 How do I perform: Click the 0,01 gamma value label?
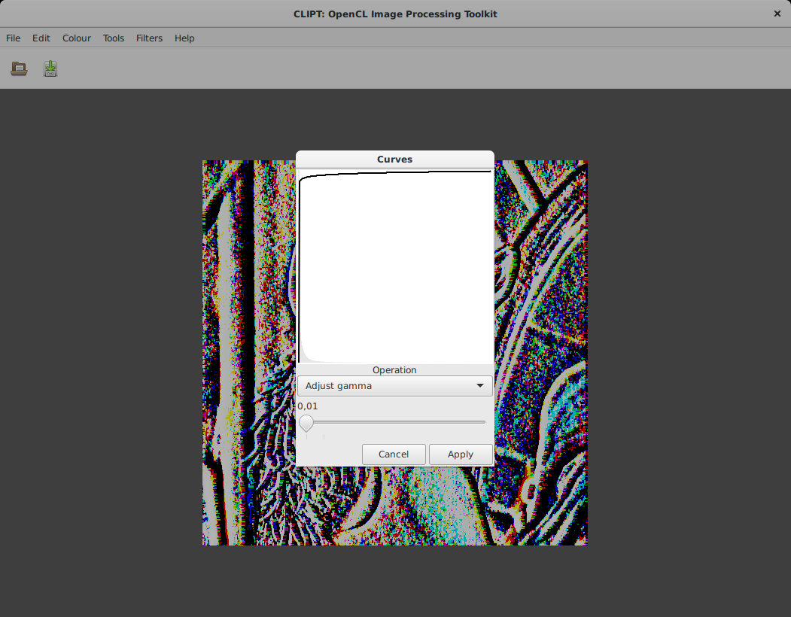(x=308, y=406)
